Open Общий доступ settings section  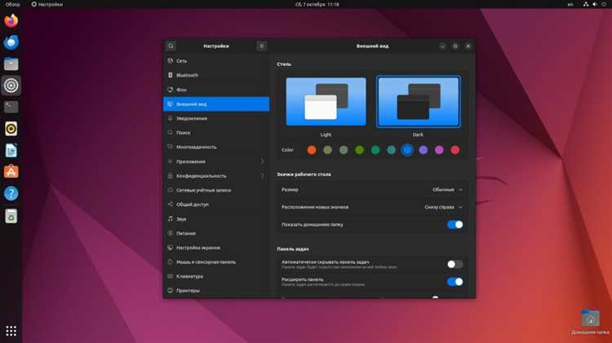click(216, 204)
